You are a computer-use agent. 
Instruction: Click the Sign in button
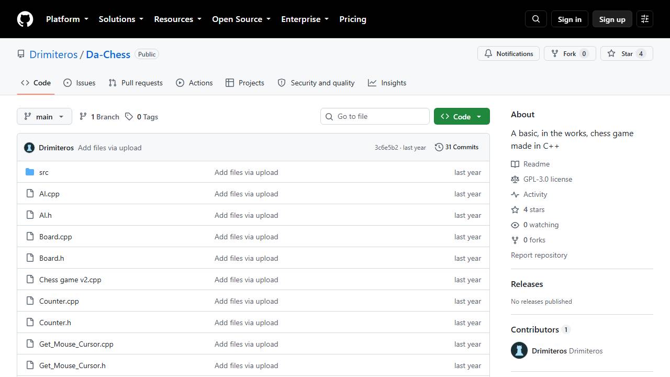tap(569, 19)
